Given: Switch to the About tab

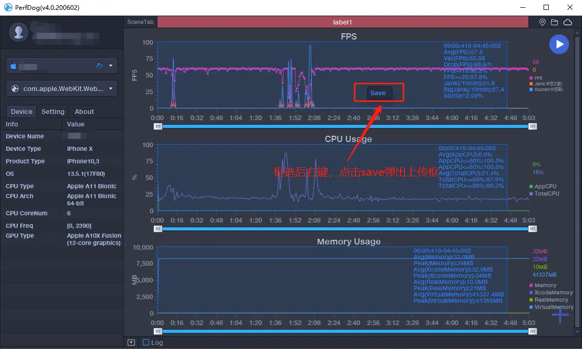Looking at the screenshot, I should (84, 111).
